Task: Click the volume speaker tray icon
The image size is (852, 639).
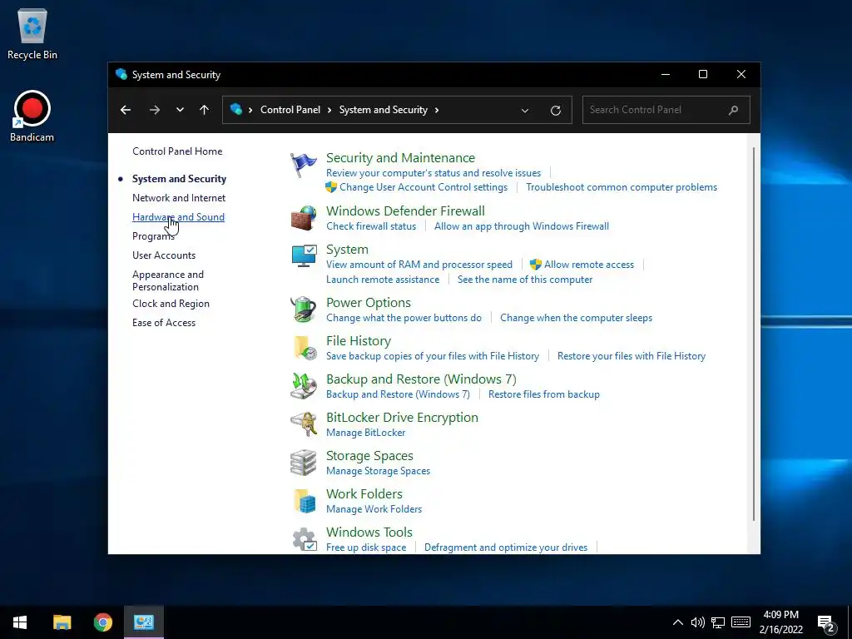Action: tap(698, 622)
